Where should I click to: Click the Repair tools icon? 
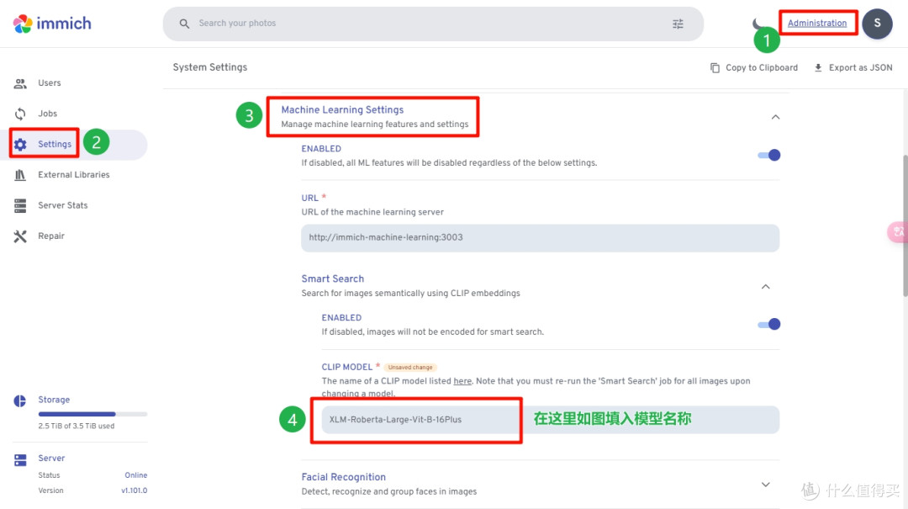point(20,236)
